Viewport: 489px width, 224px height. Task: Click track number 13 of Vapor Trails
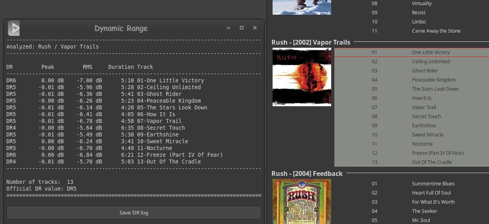(x=375, y=162)
